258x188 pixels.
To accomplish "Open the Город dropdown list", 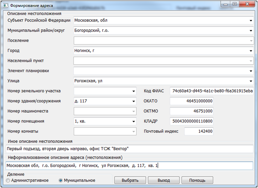I will coord(251,51).
